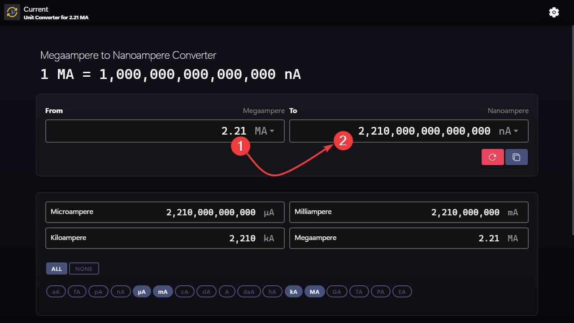
Task: Select the Kiloampere result field
Action: click(165, 238)
